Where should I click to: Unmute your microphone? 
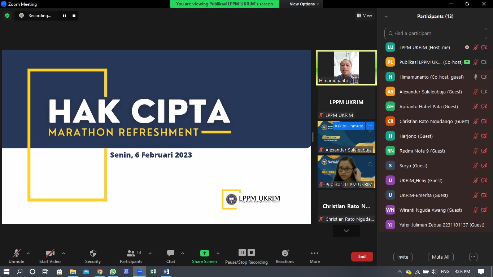click(x=16, y=256)
